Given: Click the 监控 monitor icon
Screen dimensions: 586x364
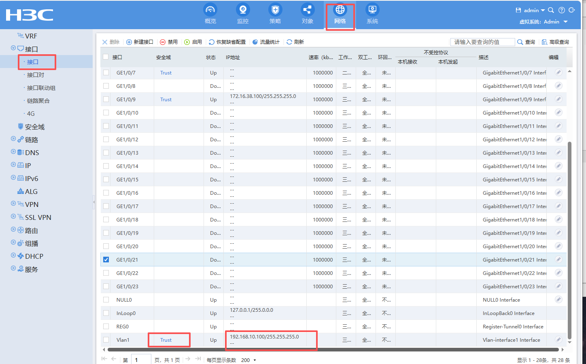Looking at the screenshot, I should point(243,10).
